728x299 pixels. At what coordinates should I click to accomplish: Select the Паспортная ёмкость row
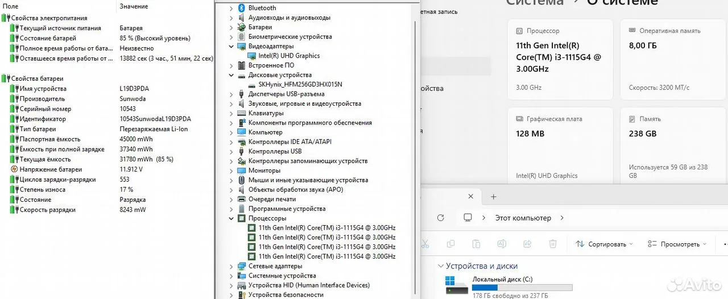tap(107, 139)
